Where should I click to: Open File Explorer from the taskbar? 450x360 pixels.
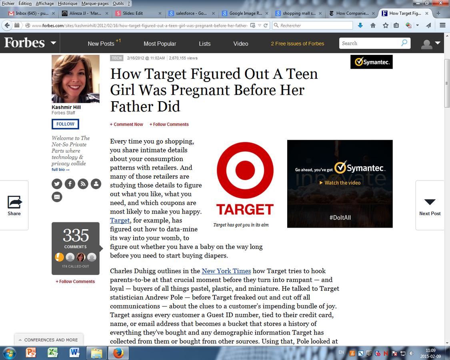point(96,353)
